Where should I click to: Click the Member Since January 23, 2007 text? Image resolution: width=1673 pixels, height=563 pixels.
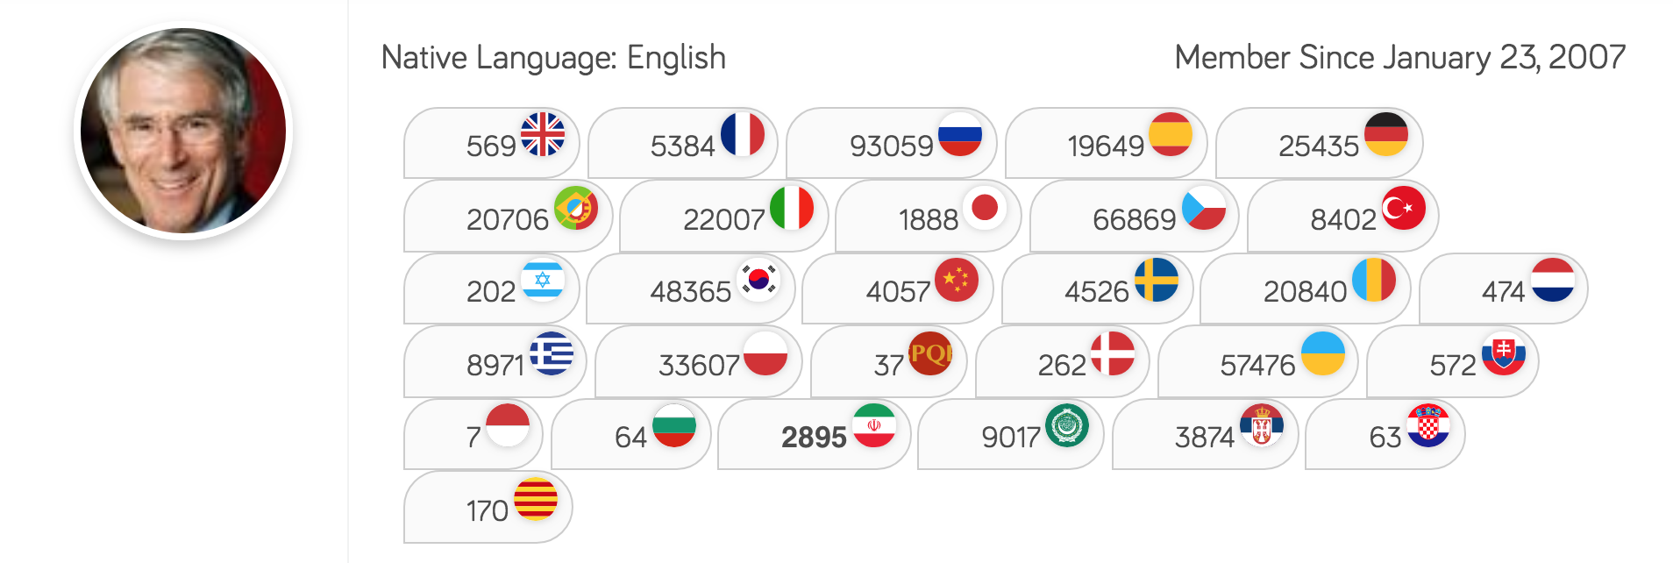pos(1399,58)
